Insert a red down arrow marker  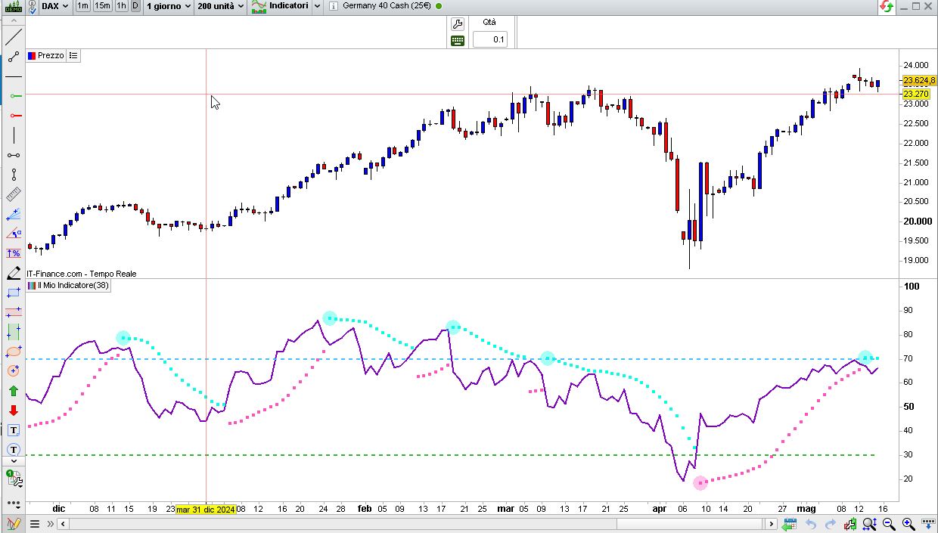[14, 411]
